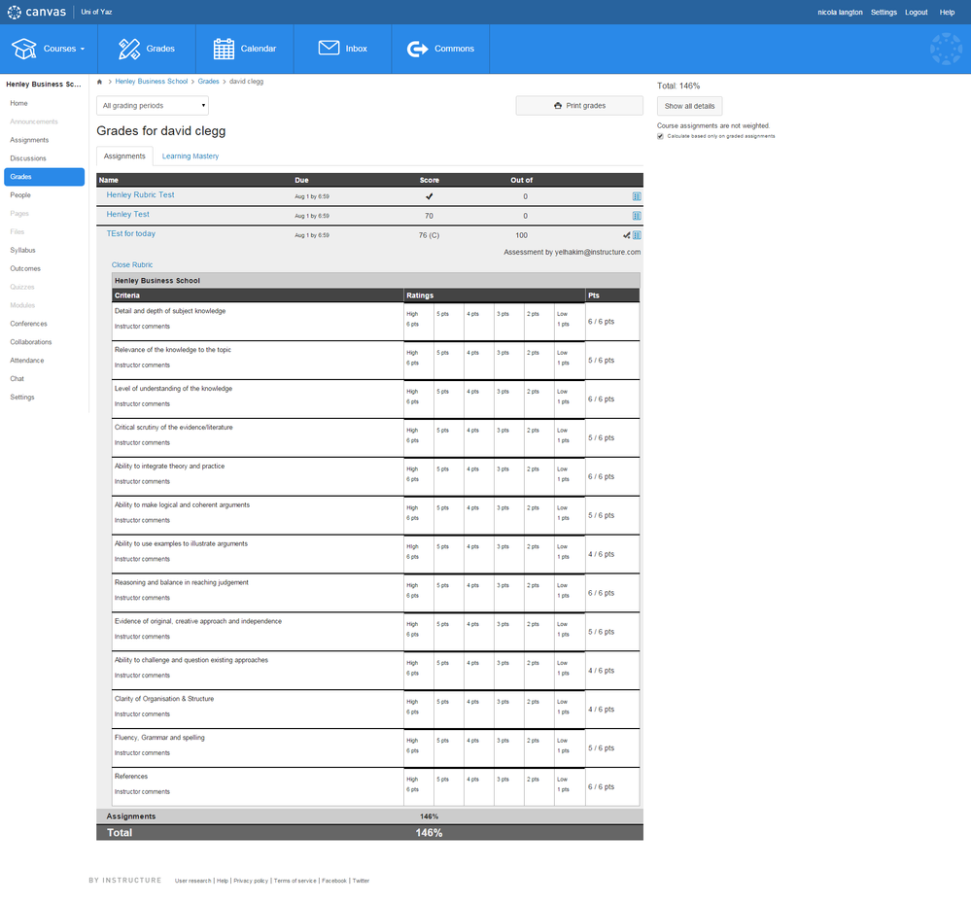The height and width of the screenshot is (903, 971).
Task: Open Privacy policy link in footer
Action: coord(251,881)
